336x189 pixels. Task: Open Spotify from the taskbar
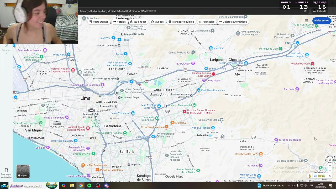tap(89, 186)
